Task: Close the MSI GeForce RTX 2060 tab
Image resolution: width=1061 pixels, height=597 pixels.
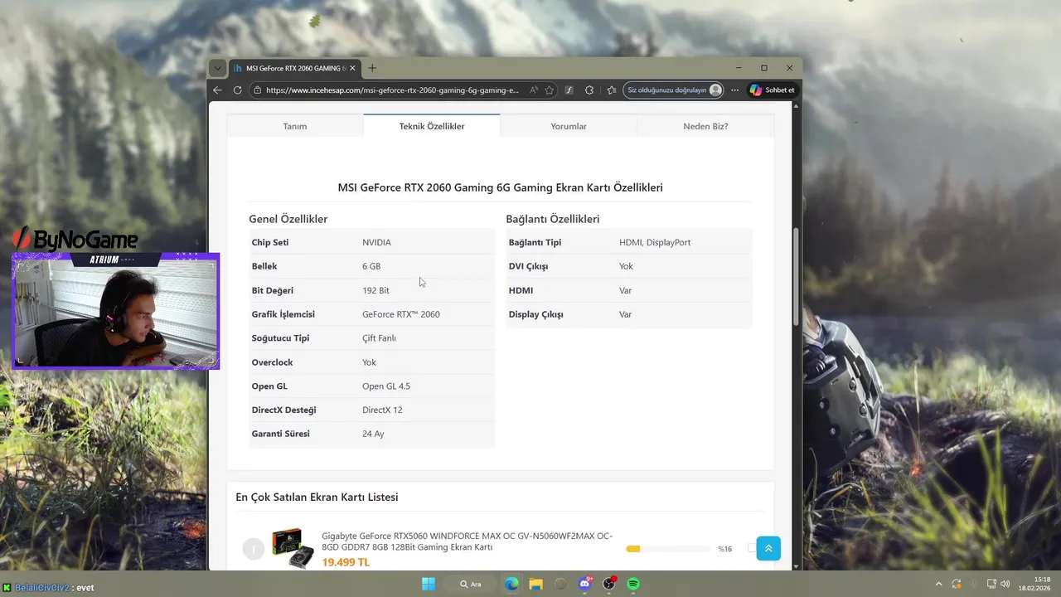Action: [352, 68]
